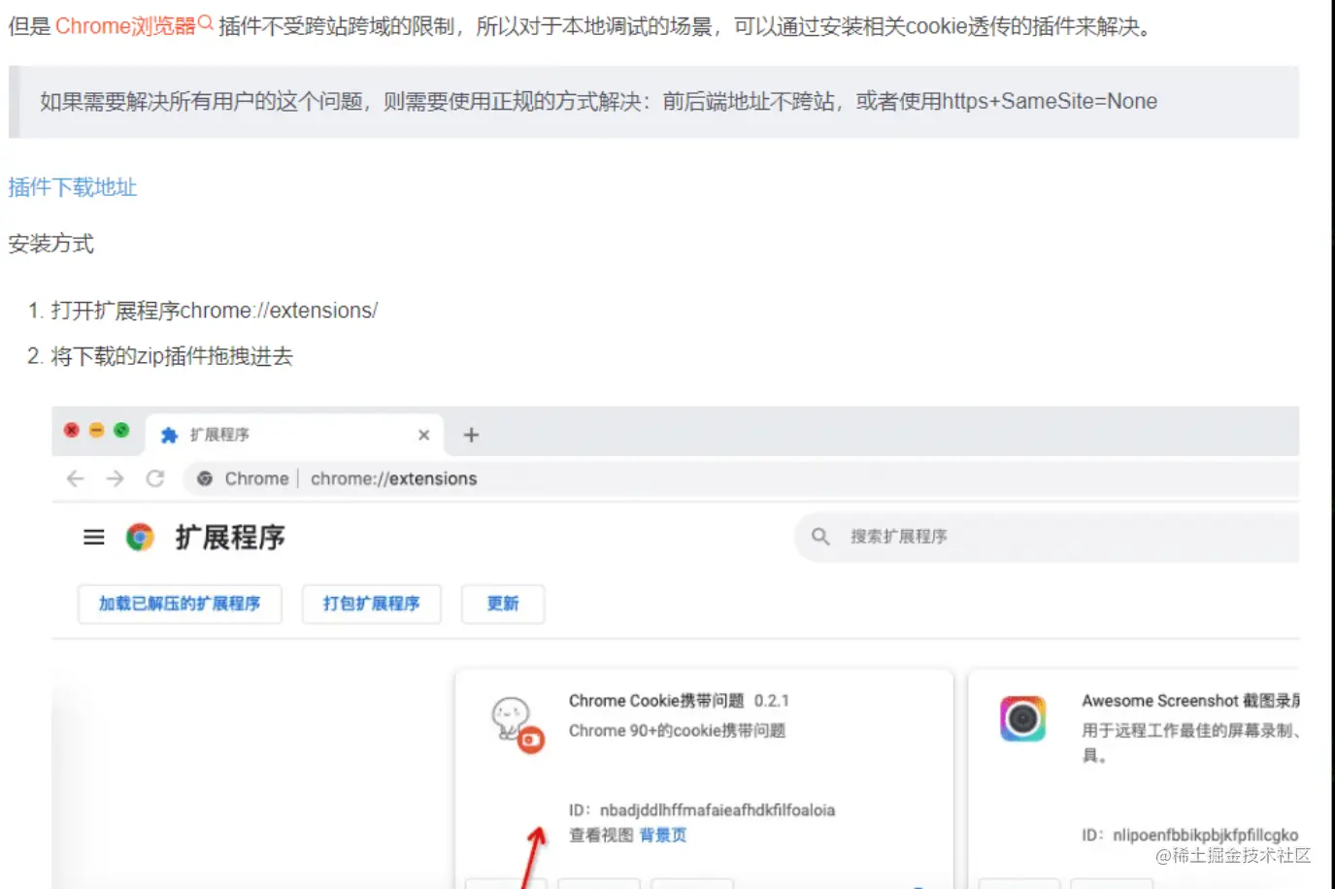Click the ID nlipoenfbbikpbjkfpfillcgko text
1335x889 pixels.
(1190, 835)
